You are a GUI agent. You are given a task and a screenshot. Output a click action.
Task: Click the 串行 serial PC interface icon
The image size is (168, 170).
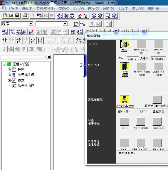[x=124, y=44]
